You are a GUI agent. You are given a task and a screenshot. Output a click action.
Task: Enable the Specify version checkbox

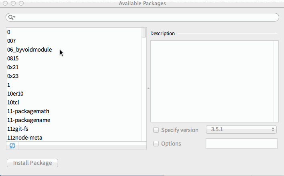pos(156,130)
